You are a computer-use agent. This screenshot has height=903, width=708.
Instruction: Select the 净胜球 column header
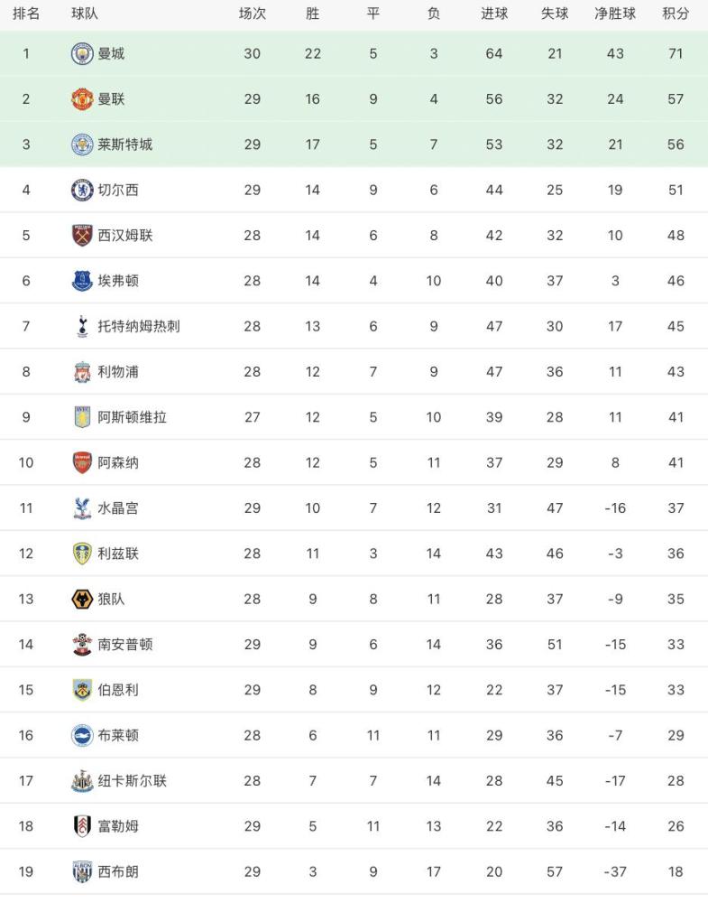pos(615,14)
